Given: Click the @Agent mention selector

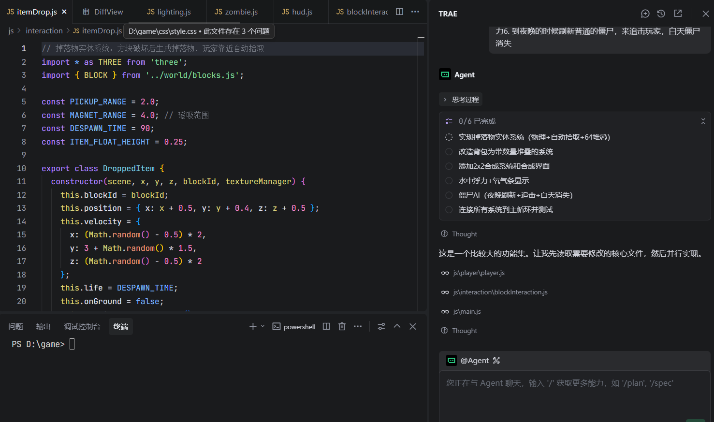Looking at the screenshot, I should [474, 361].
